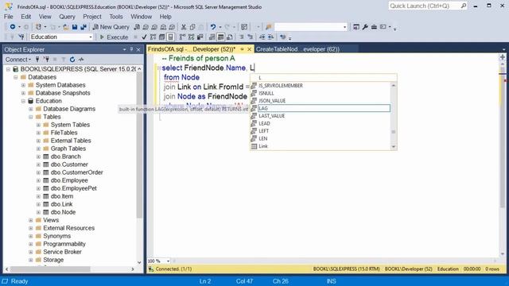This screenshot has width=509, height=286.
Task: Click Display Estimated Execution Plan icon
Action: pos(153,37)
